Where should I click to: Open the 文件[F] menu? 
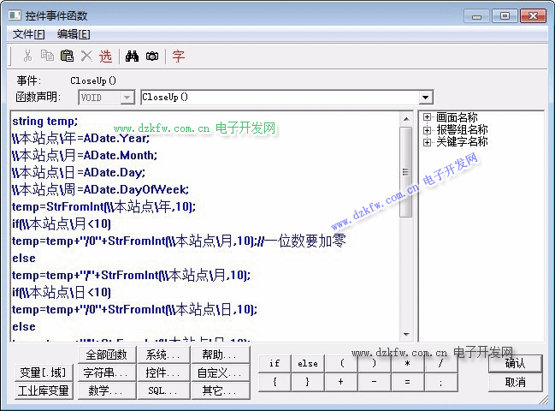29,34
